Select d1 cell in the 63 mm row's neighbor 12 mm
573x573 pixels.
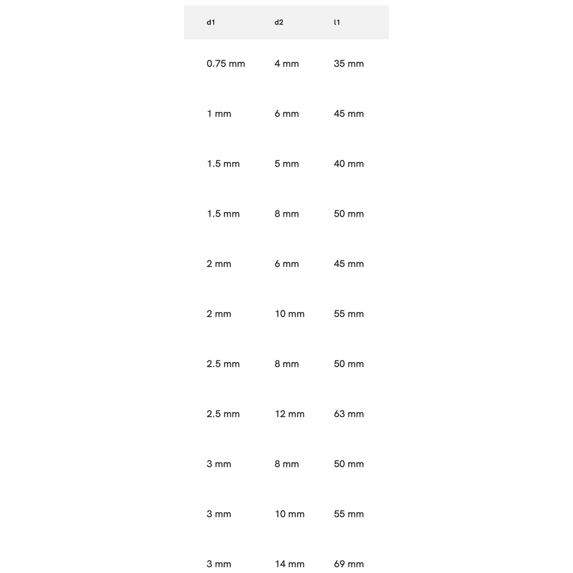(x=223, y=414)
